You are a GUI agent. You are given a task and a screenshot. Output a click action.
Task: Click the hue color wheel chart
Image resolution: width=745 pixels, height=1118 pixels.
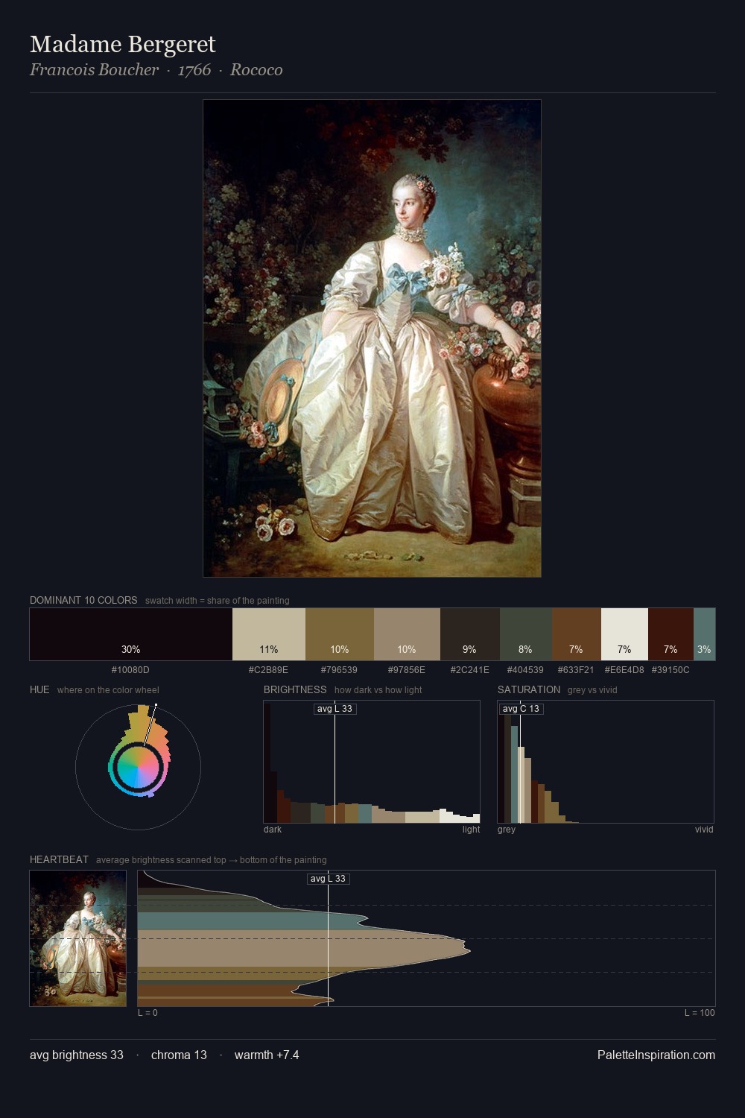tap(138, 767)
